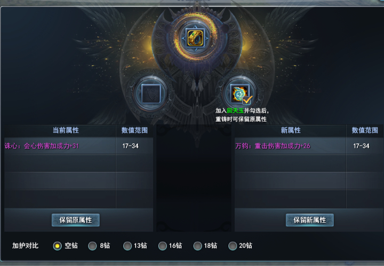Click the golden ring equipment icon

195,38
